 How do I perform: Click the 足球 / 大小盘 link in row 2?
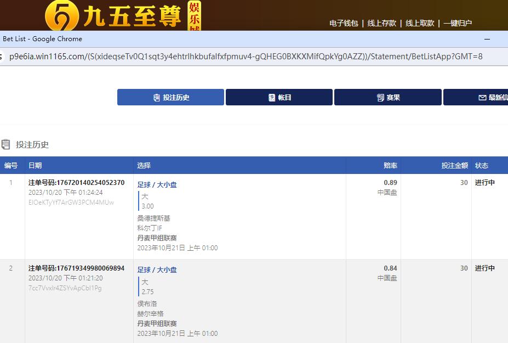157,269
